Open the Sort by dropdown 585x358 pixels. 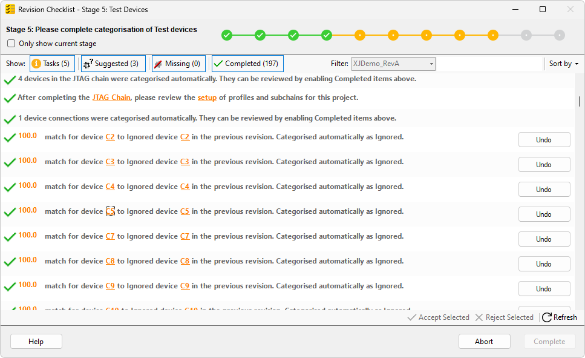coord(564,64)
